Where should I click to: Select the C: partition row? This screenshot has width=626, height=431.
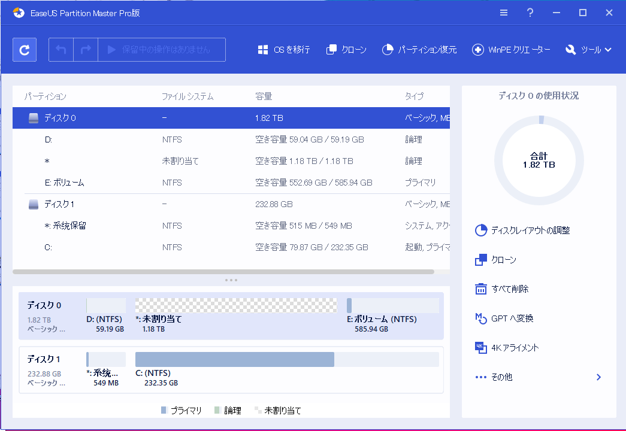click(x=231, y=247)
